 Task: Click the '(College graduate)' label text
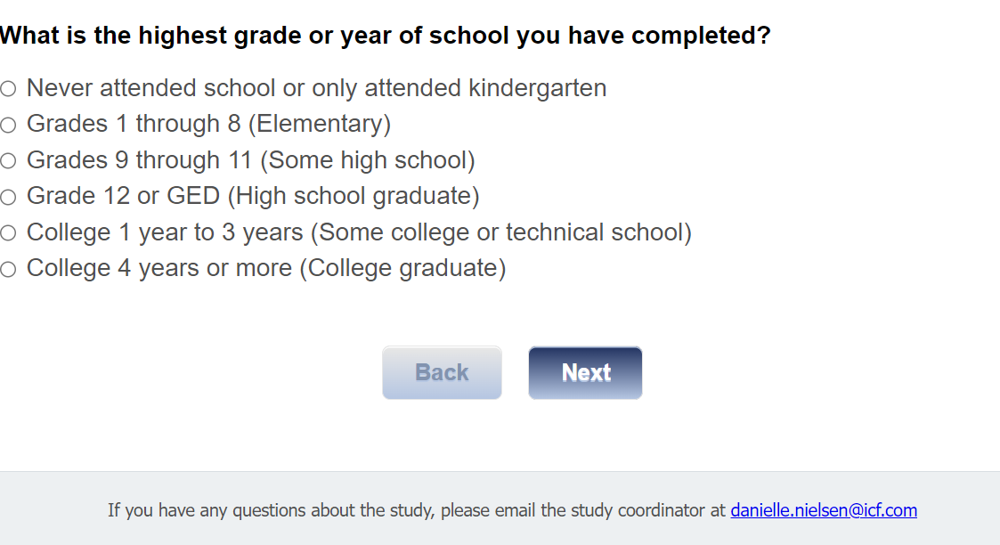pos(402,268)
